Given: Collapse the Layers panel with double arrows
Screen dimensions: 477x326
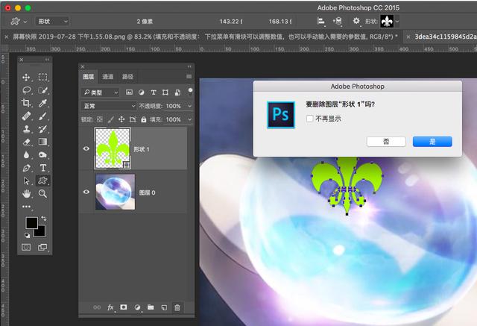Looking at the screenshot, I should pyautogui.click(x=189, y=66).
